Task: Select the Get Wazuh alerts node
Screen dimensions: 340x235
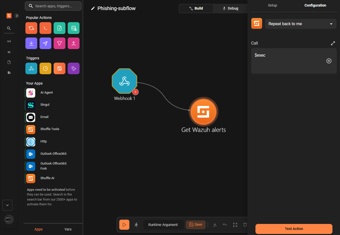Action: [203, 112]
